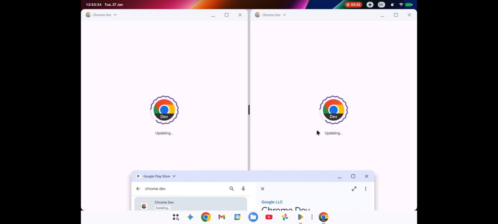Click the Play Store search magnifier icon
Viewport: 498px width, 224px height.
click(x=231, y=189)
